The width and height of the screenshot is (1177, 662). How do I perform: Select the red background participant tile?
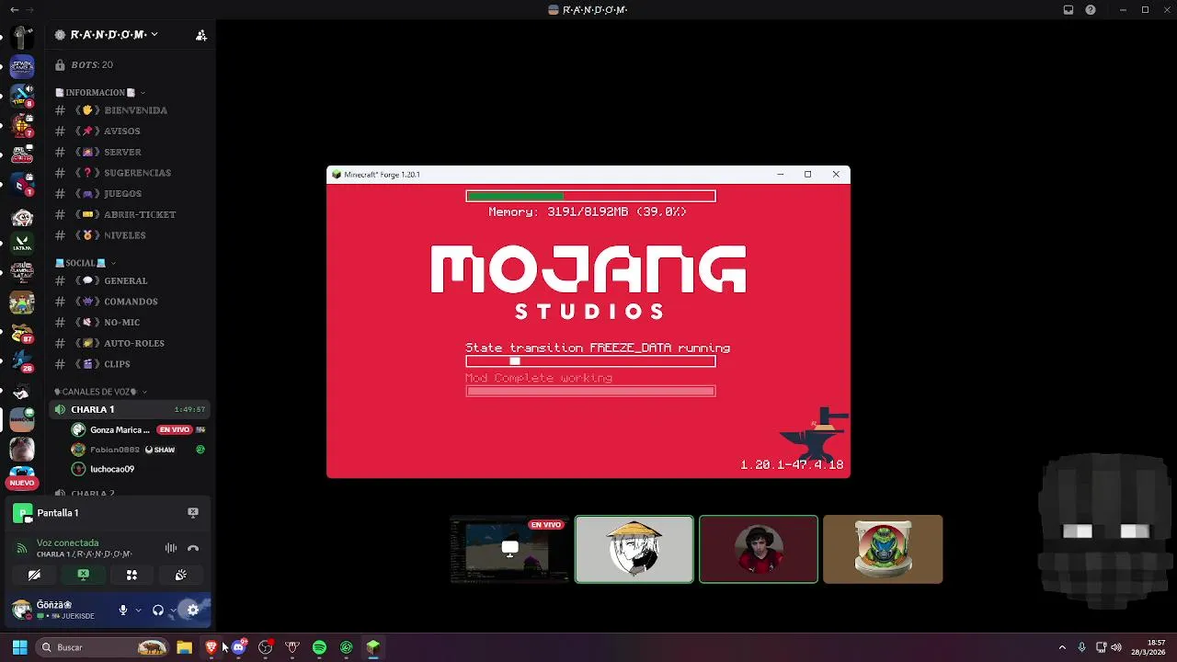[x=759, y=550]
